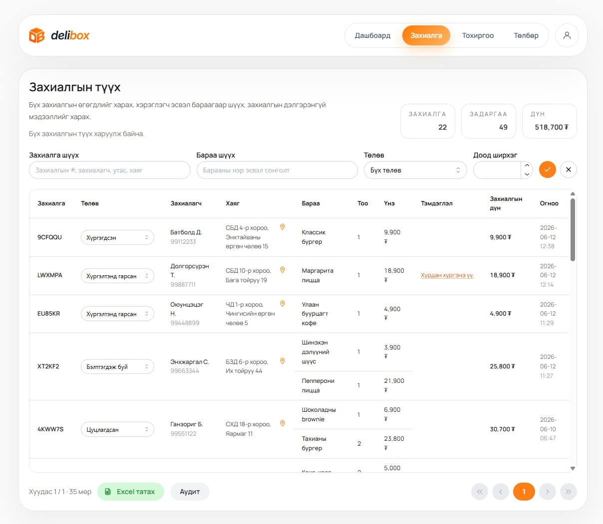The width and height of the screenshot is (603, 524).
Task: Click the ЗАХИАЛГА 22 stat card
Action: [x=427, y=121]
